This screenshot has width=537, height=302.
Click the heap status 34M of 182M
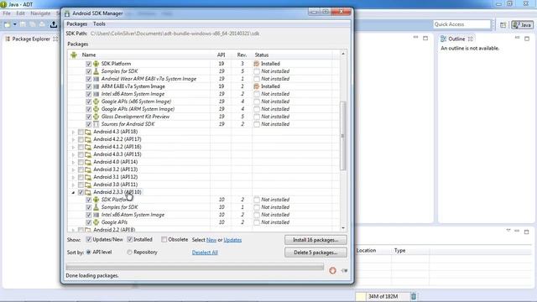(383, 296)
